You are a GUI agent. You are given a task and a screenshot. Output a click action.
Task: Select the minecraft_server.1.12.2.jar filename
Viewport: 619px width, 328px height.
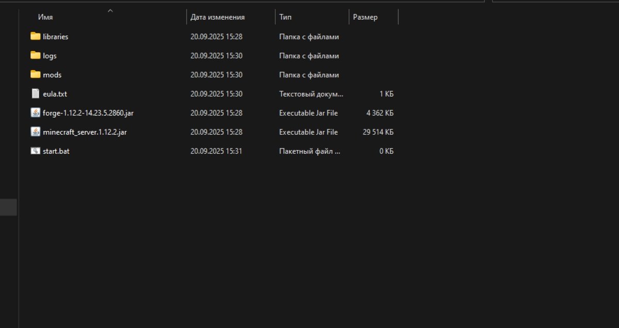click(85, 132)
